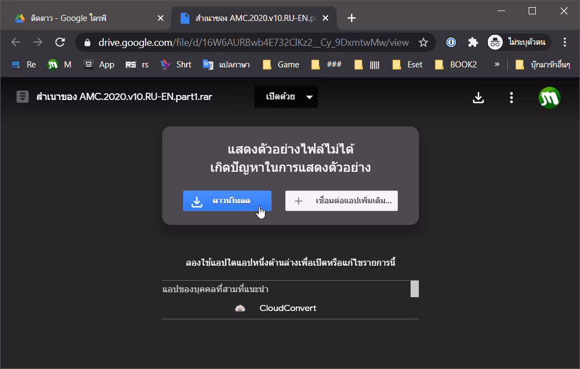The width and height of the screenshot is (580, 369).
Task: Click the 1Password extension icon
Action: pyautogui.click(x=451, y=43)
